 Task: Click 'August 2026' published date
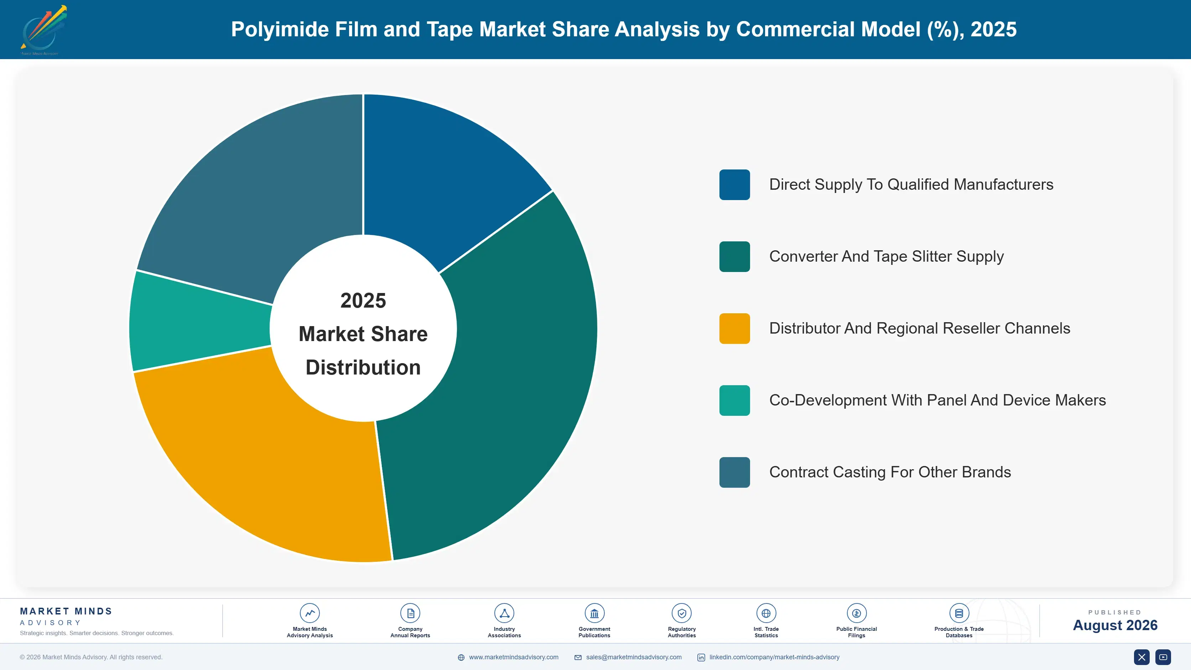(1115, 625)
